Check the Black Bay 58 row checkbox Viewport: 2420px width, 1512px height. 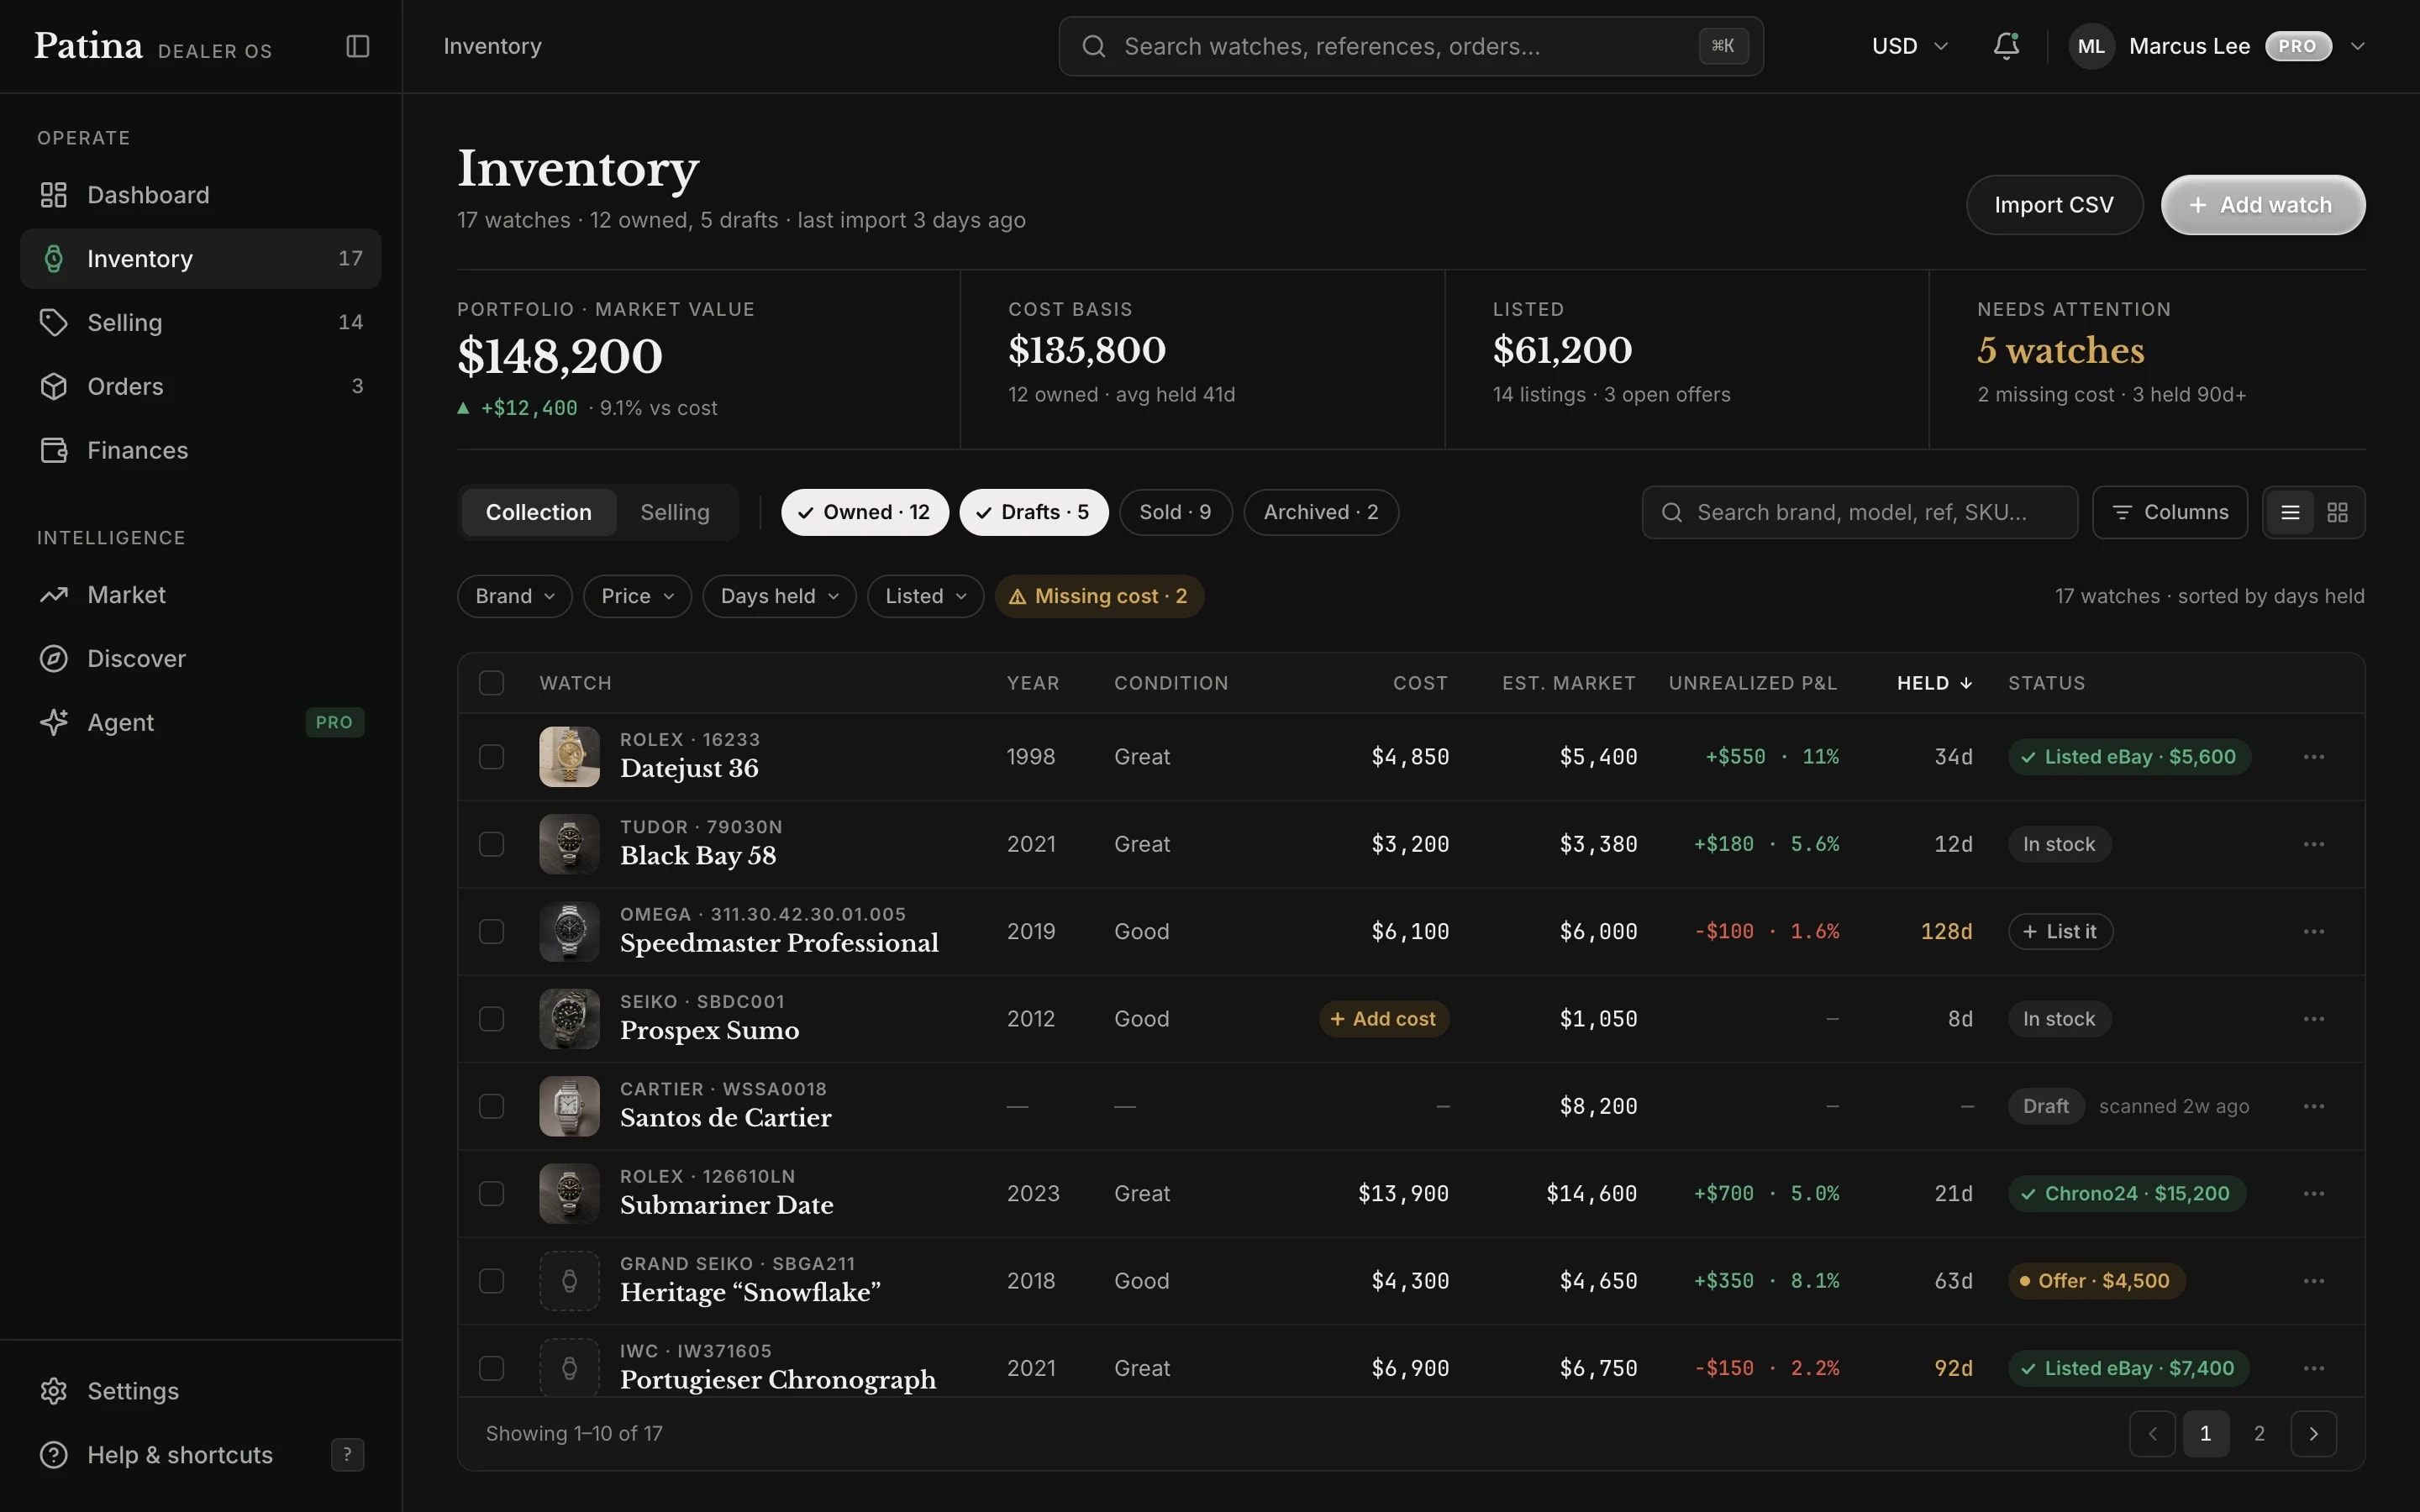coord(491,844)
